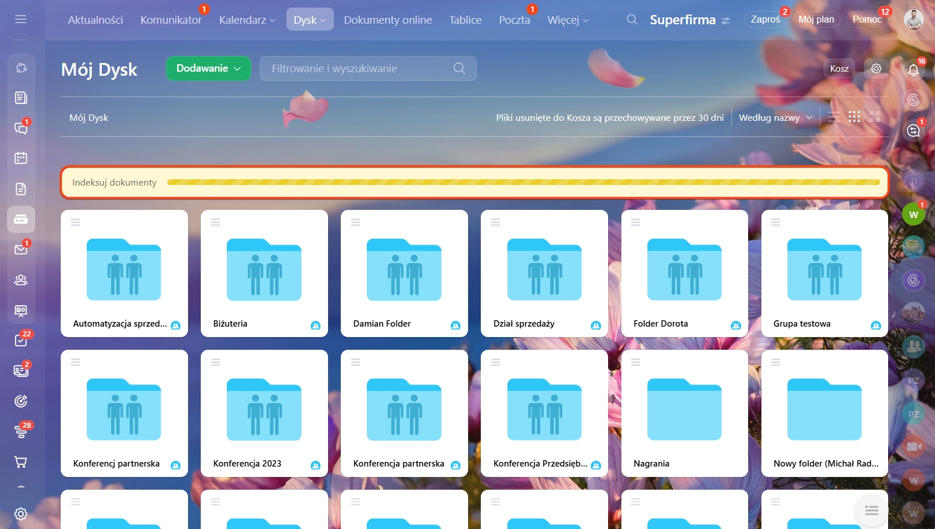The width and height of the screenshot is (935, 529).
Task: Open sidebar tasks icon with 22 badge
Action: pos(21,341)
